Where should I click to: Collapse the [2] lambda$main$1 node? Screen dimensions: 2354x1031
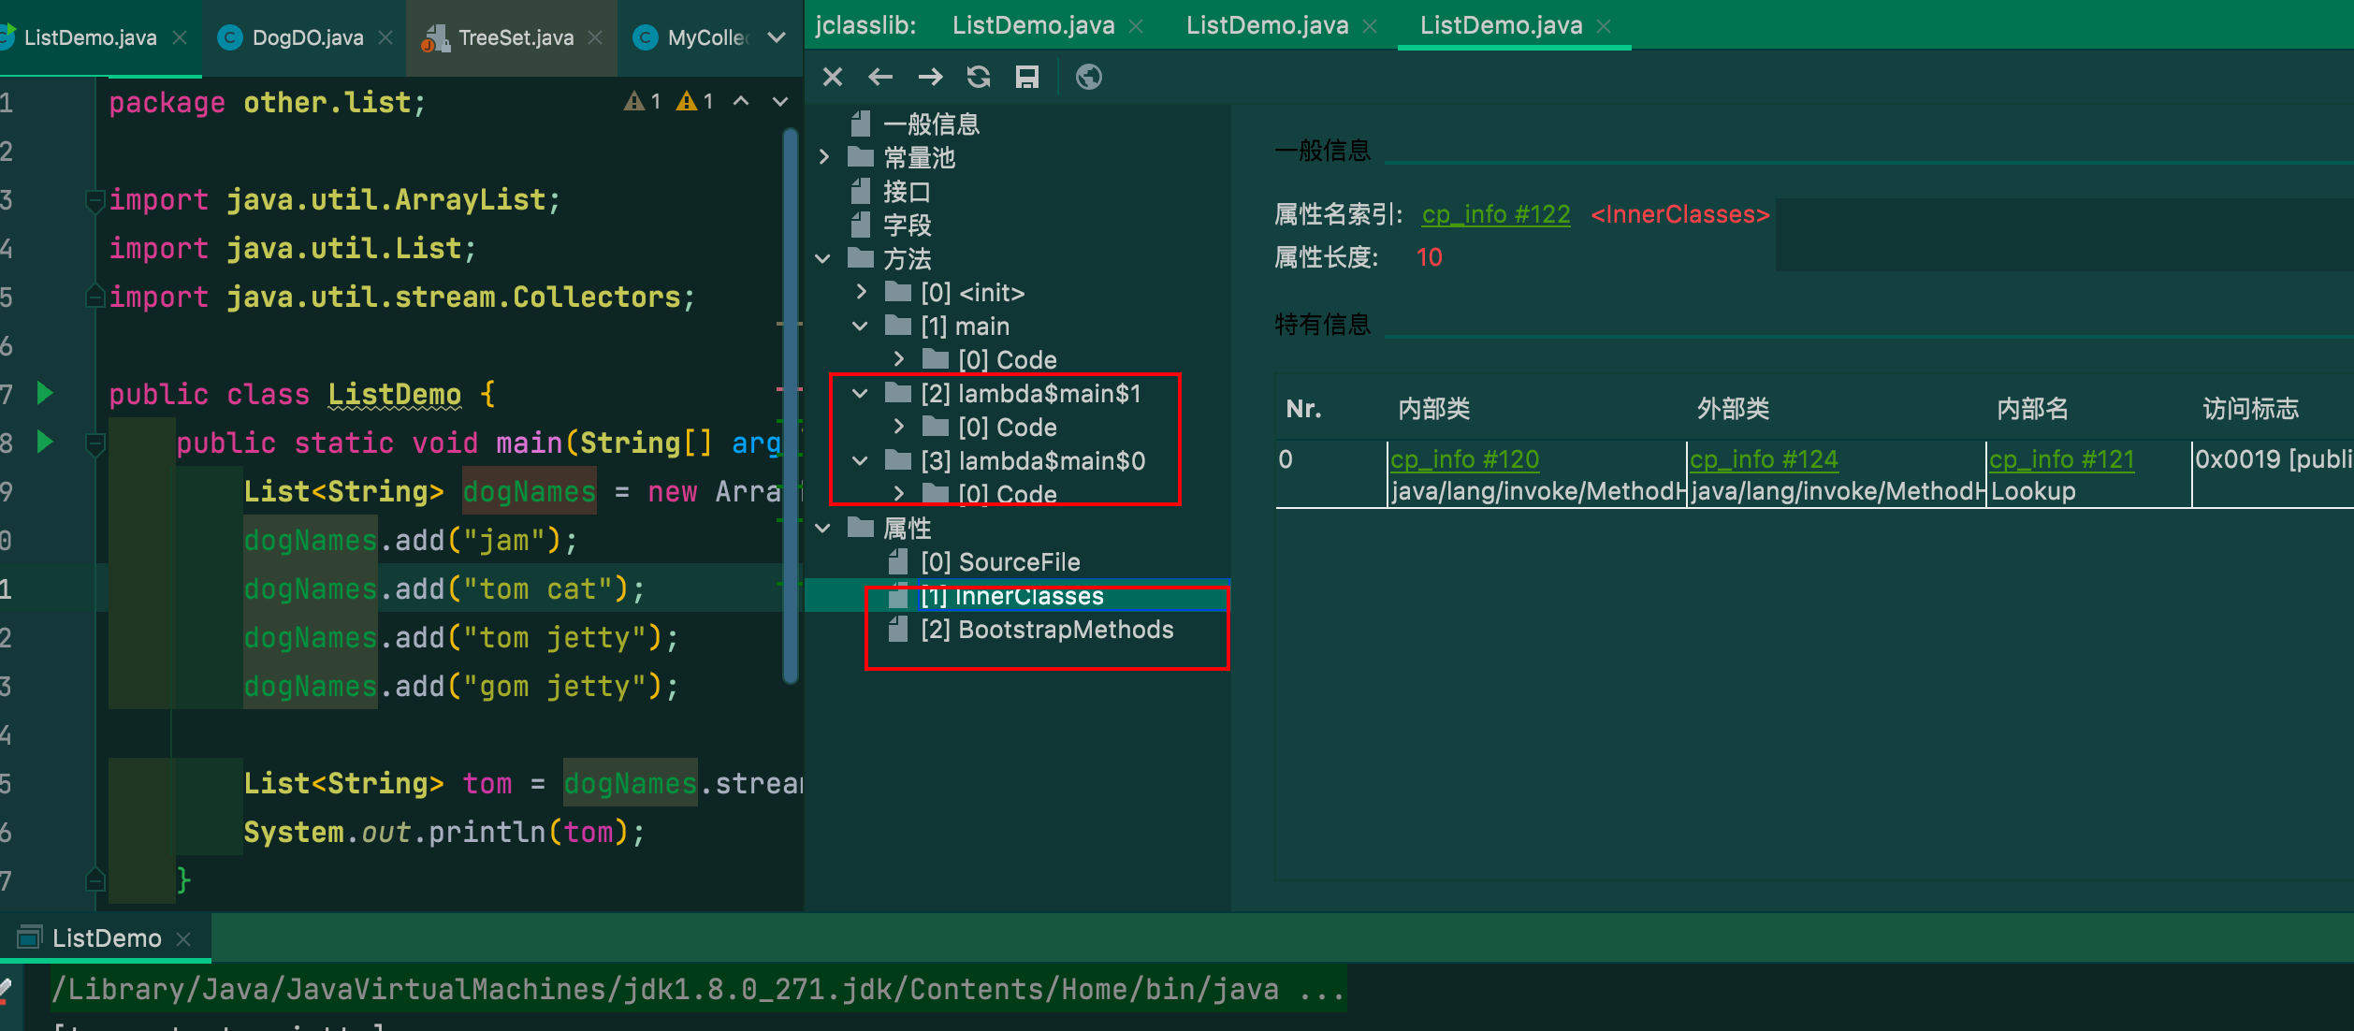pos(861,393)
